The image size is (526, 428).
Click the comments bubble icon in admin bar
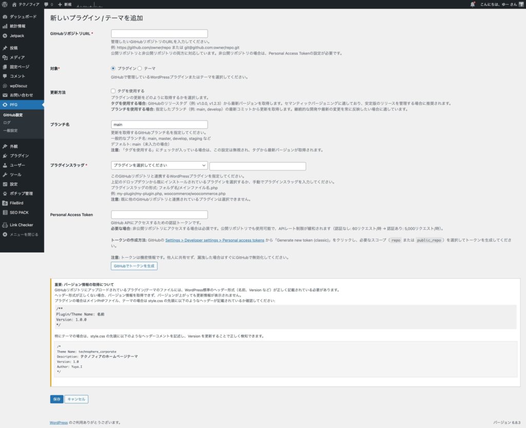coord(46,4)
